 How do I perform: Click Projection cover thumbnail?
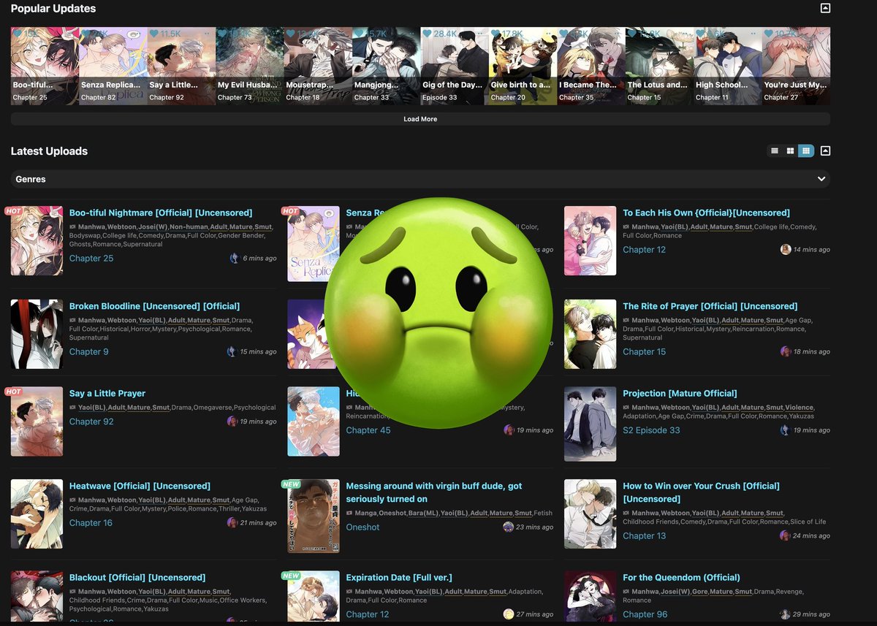[x=590, y=424]
